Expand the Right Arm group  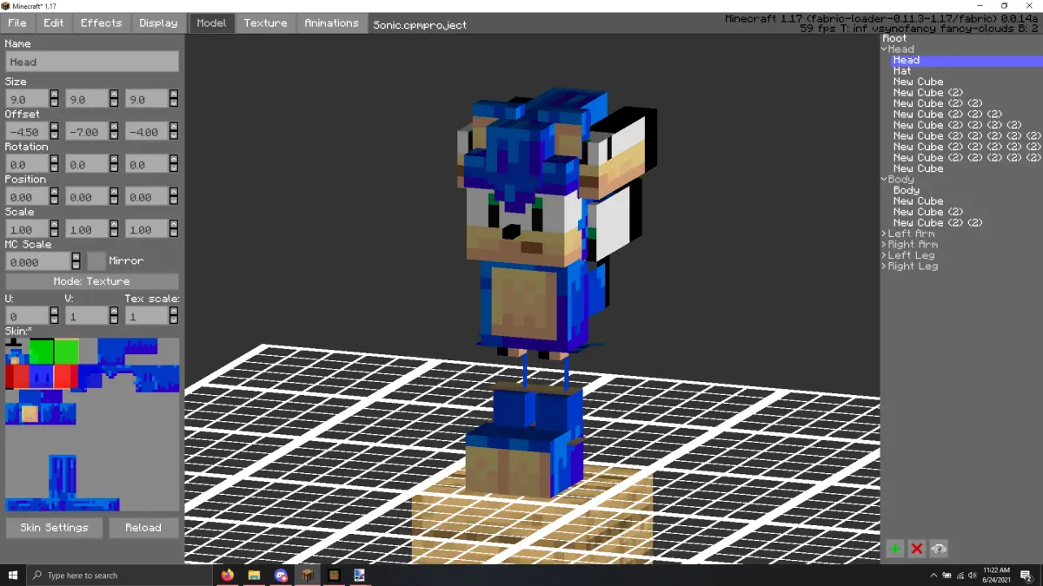click(885, 245)
